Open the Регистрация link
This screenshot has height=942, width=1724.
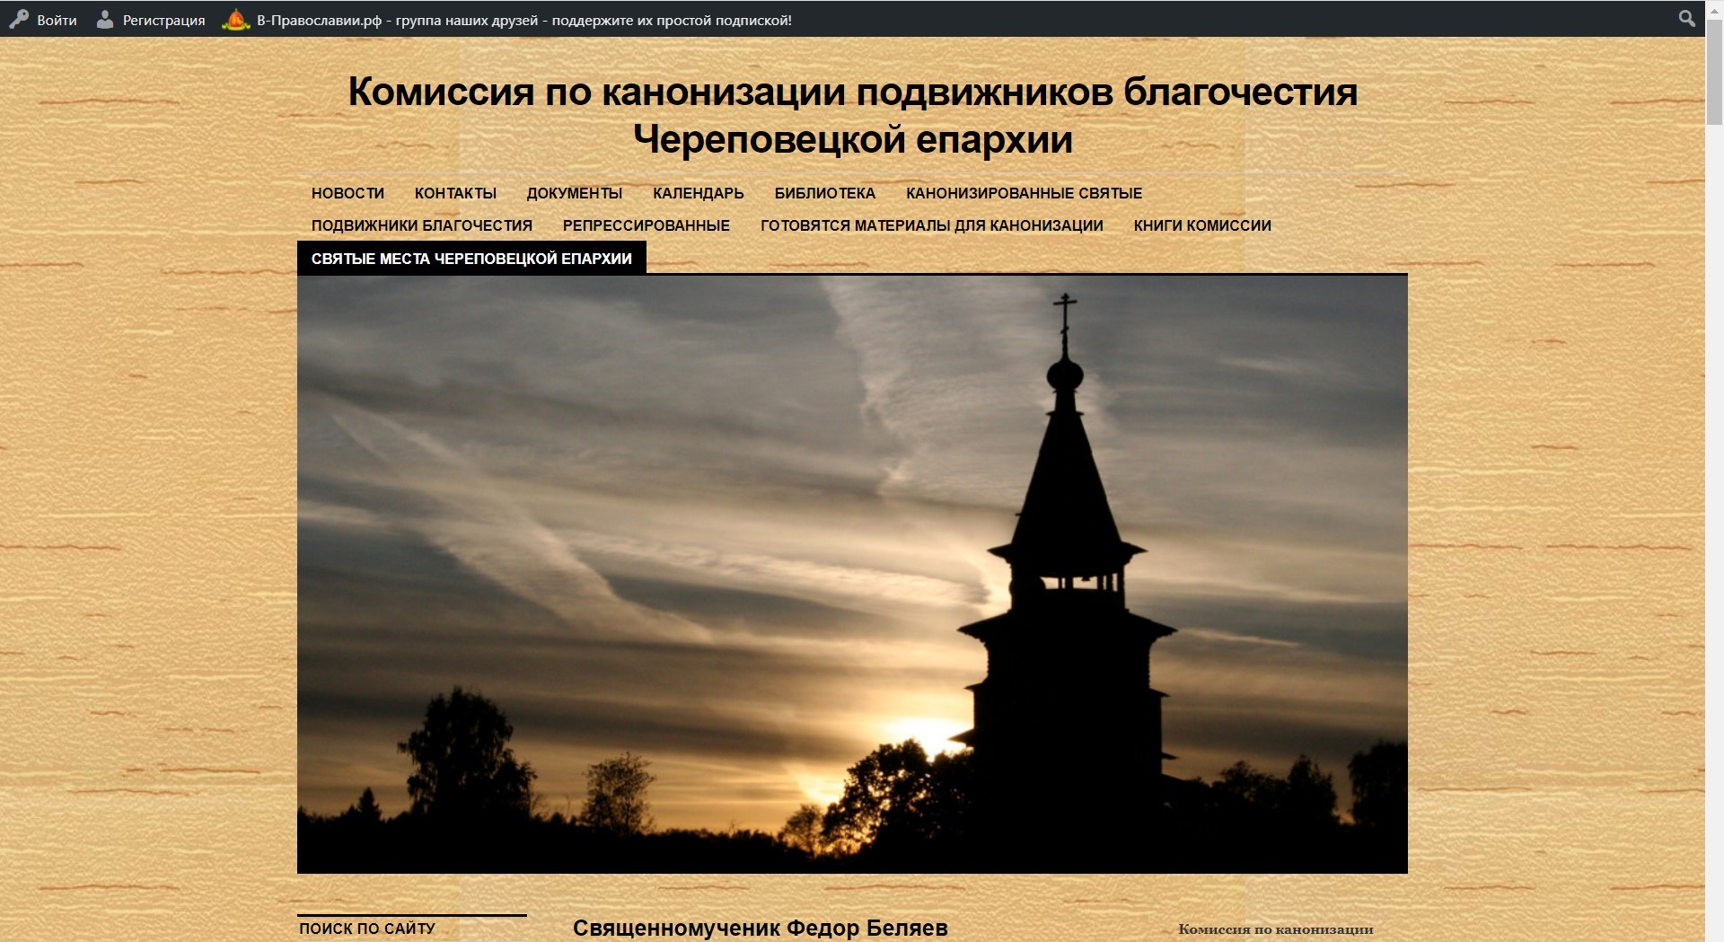(x=163, y=20)
